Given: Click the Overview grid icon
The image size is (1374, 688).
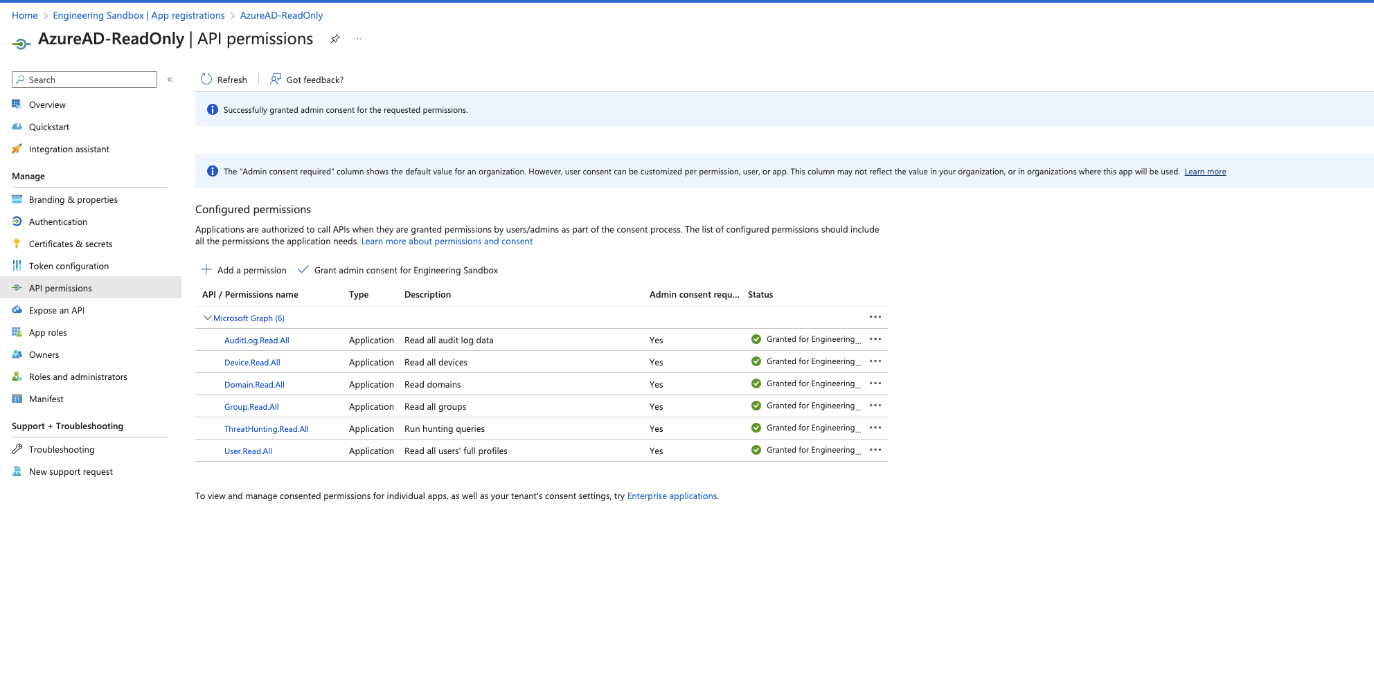Looking at the screenshot, I should (17, 105).
